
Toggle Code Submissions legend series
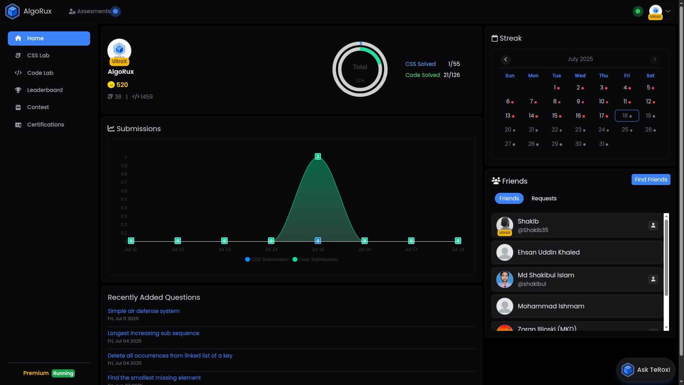[x=315, y=260]
